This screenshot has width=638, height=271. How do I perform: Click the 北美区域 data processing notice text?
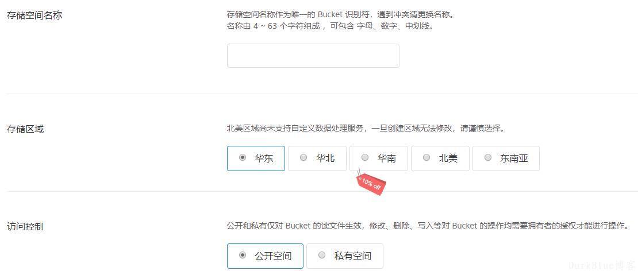click(x=366, y=129)
